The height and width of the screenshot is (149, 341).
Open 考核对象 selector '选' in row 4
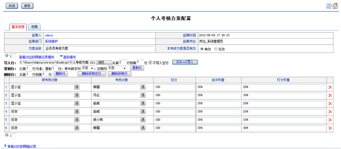143,111
